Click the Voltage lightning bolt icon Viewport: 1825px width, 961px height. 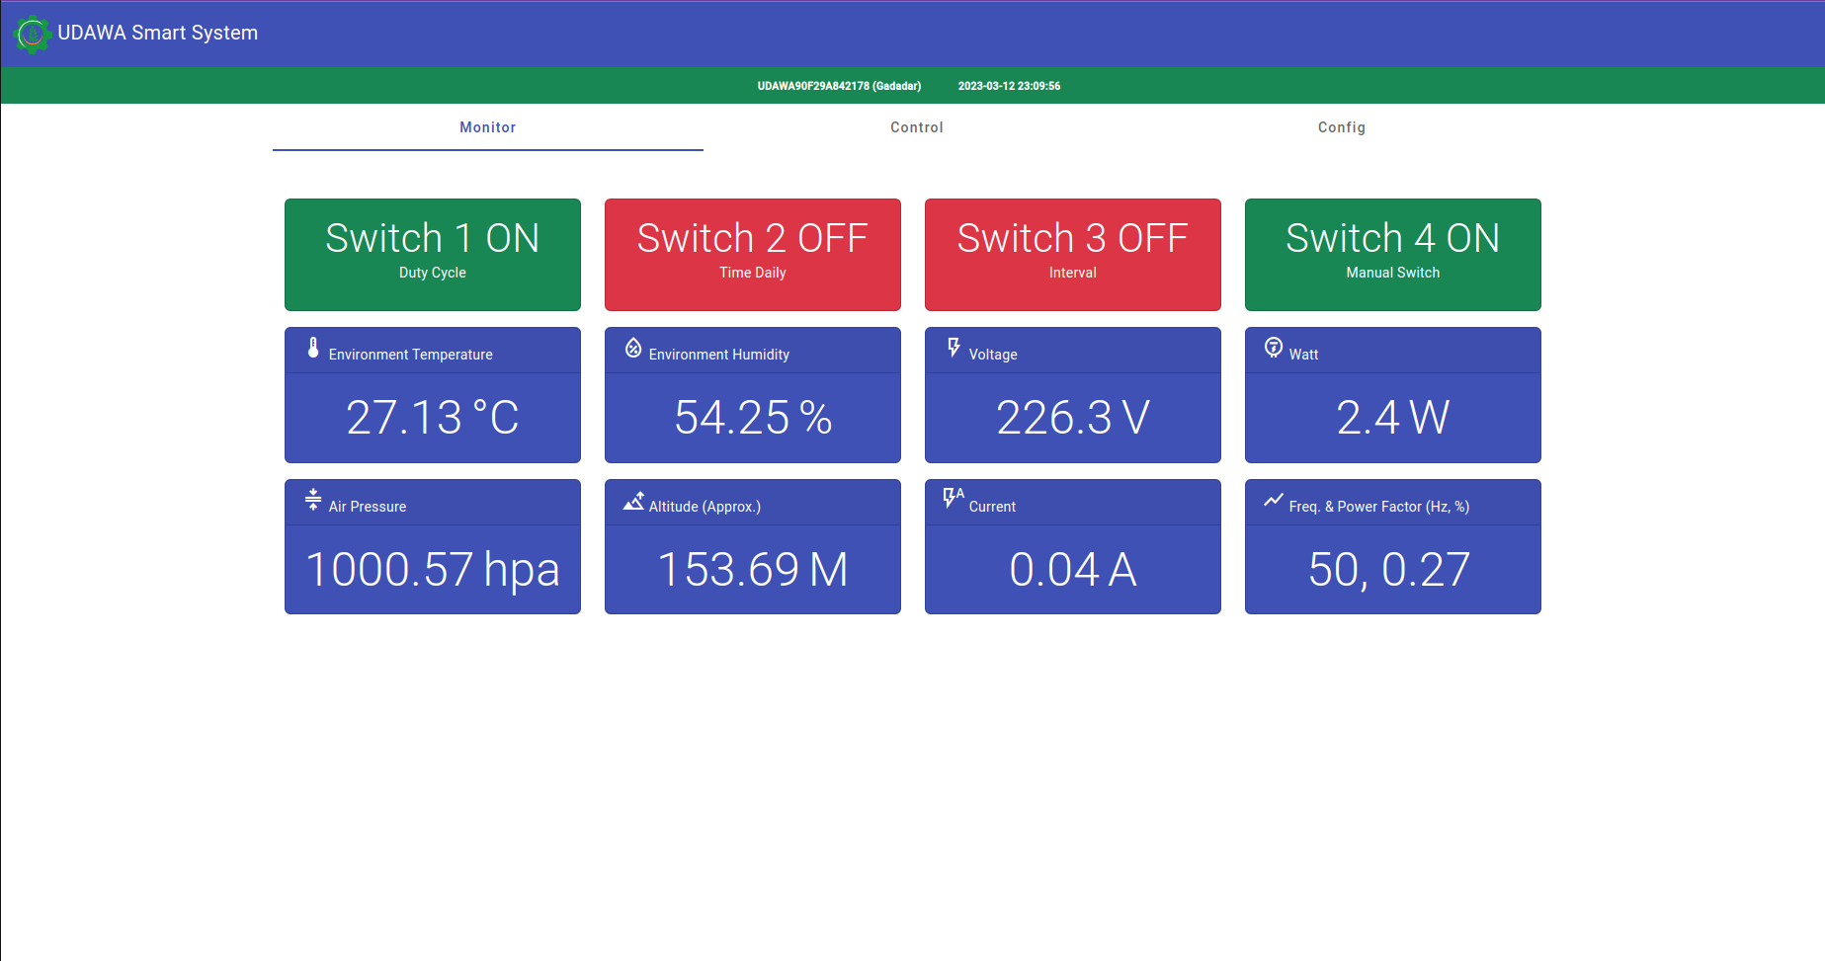coord(954,348)
